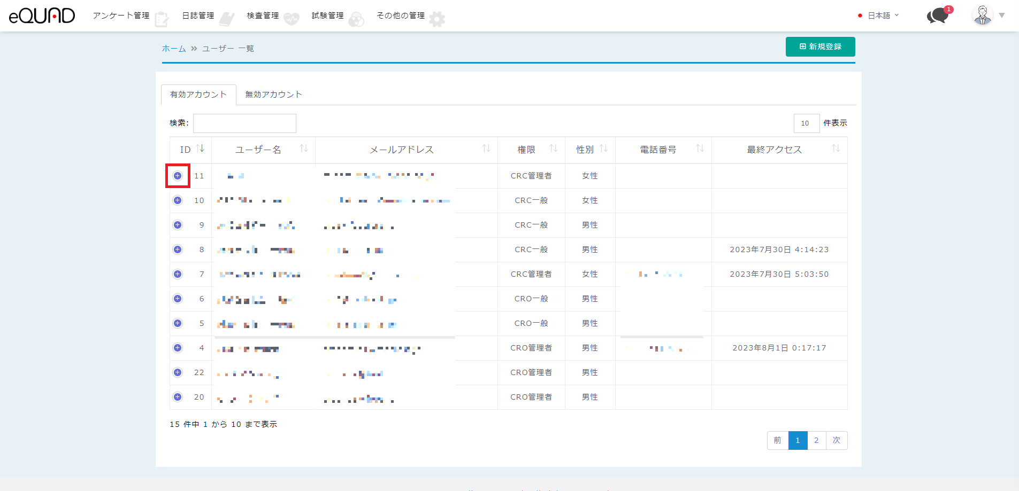Switch to the 無効アカウント tab
The image size is (1019, 491).
pos(273,95)
